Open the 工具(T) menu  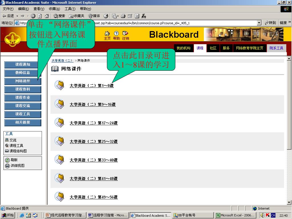click(x=70, y=9)
